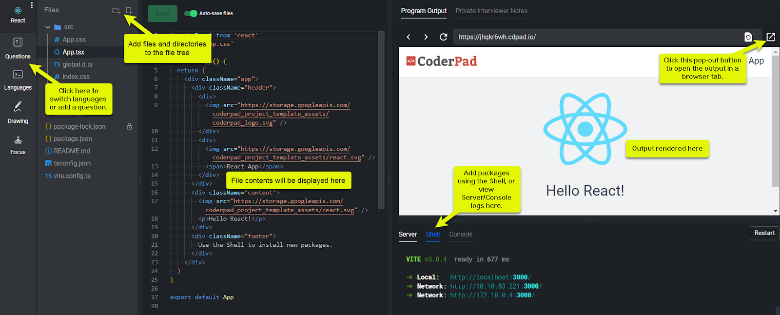Enable Focus mode from sidebar
The height and width of the screenshot is (315, 780).
pos(18,144)
